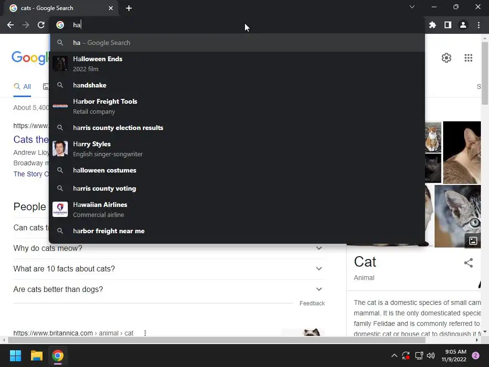Image resolution: width=489 pixels, height=367 pixels.
Task: Open File Explorer from the taskbar
Action: point(36,356)
